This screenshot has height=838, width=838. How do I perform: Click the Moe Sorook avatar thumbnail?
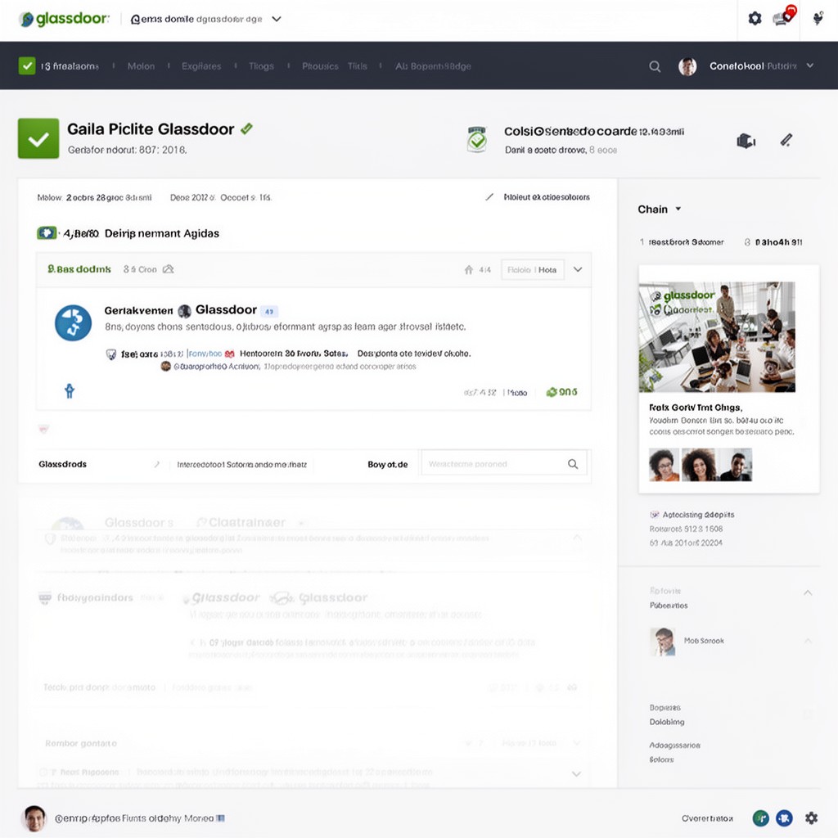coord(663,642)
